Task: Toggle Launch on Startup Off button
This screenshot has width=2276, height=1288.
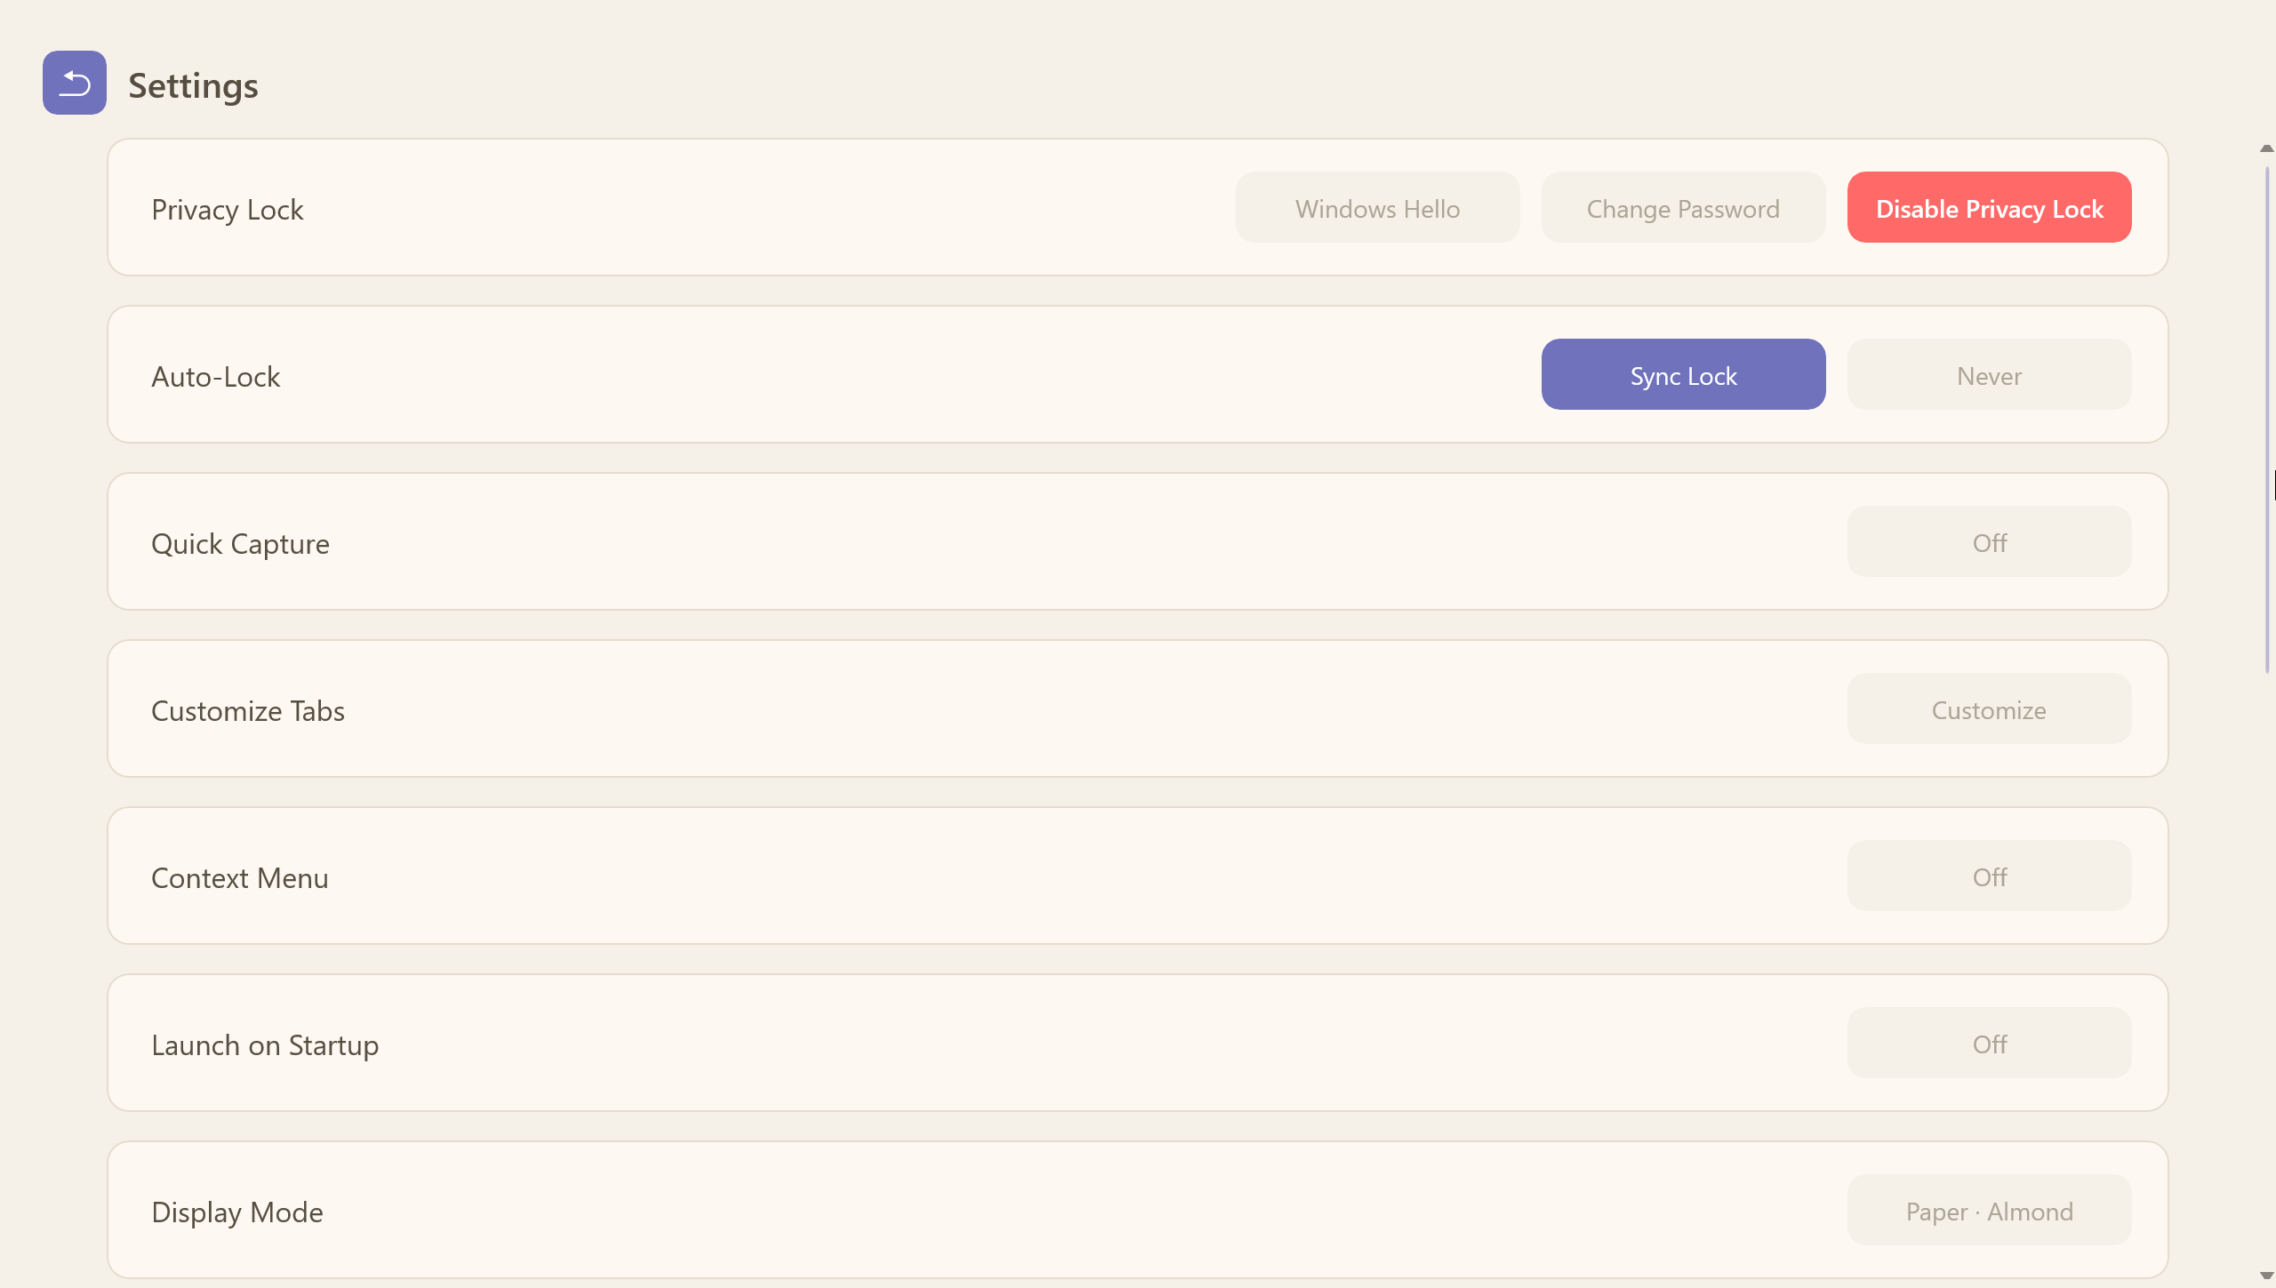Action: pyautogui.click(x=1989, y=1043)
